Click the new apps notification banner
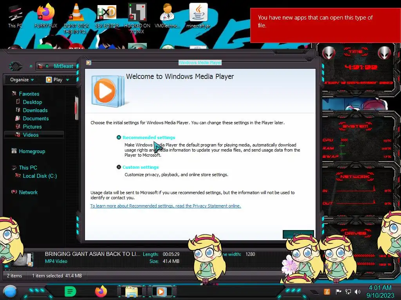The width and height of the screenshot is (401, 300). [x=325, y=25]
